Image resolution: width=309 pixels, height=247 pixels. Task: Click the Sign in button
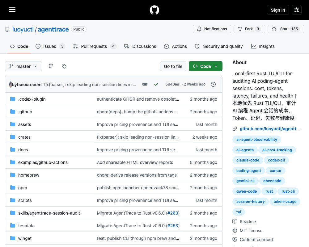[x=278, y=10]
